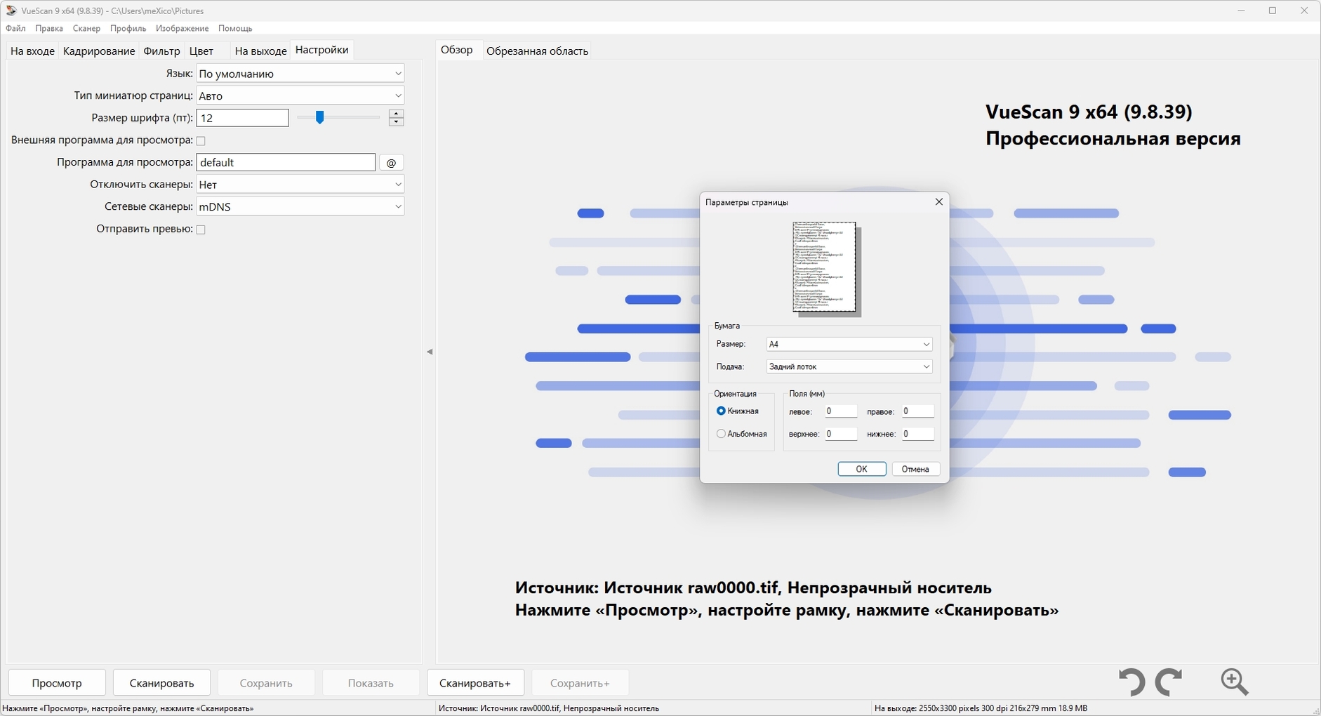
Task: Open the Сканер menu
Action: click(x=86, y=29)
